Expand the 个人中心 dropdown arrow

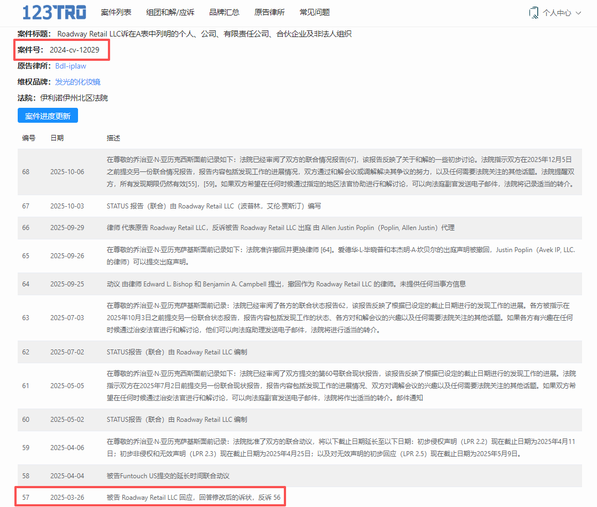coord(579,13)
